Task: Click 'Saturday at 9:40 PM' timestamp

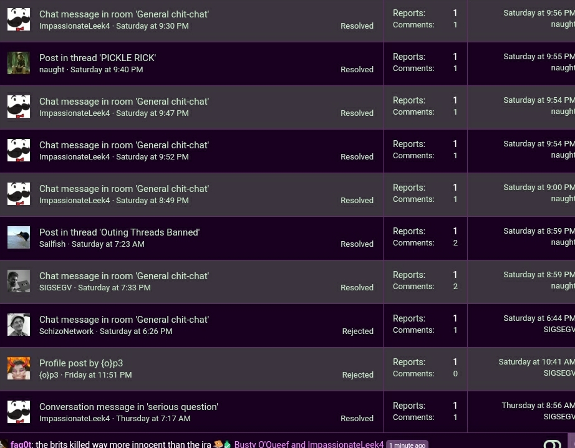Action: [x=107, y=70]
